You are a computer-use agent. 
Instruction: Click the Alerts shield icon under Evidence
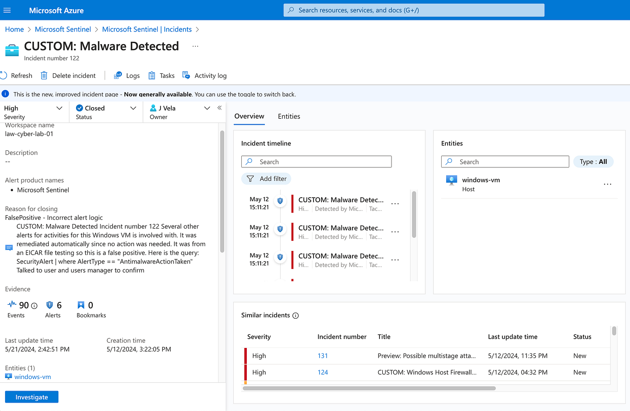click(x=48, y=305)
